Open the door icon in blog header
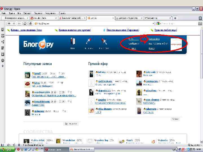Screen dimensions: 203x152 pos(73,41)
